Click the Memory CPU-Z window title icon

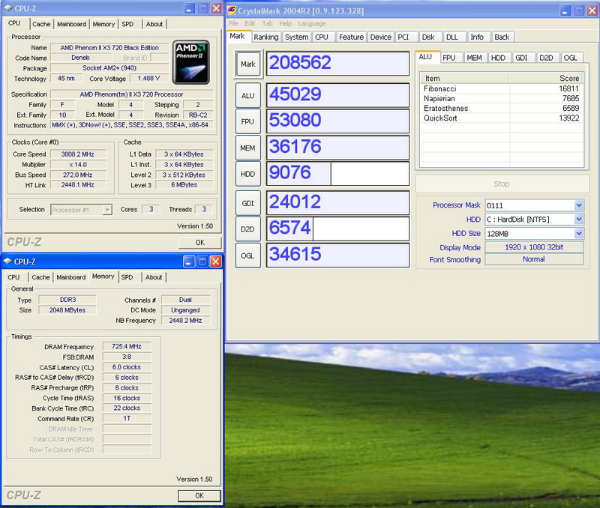[x=8, y=261]
